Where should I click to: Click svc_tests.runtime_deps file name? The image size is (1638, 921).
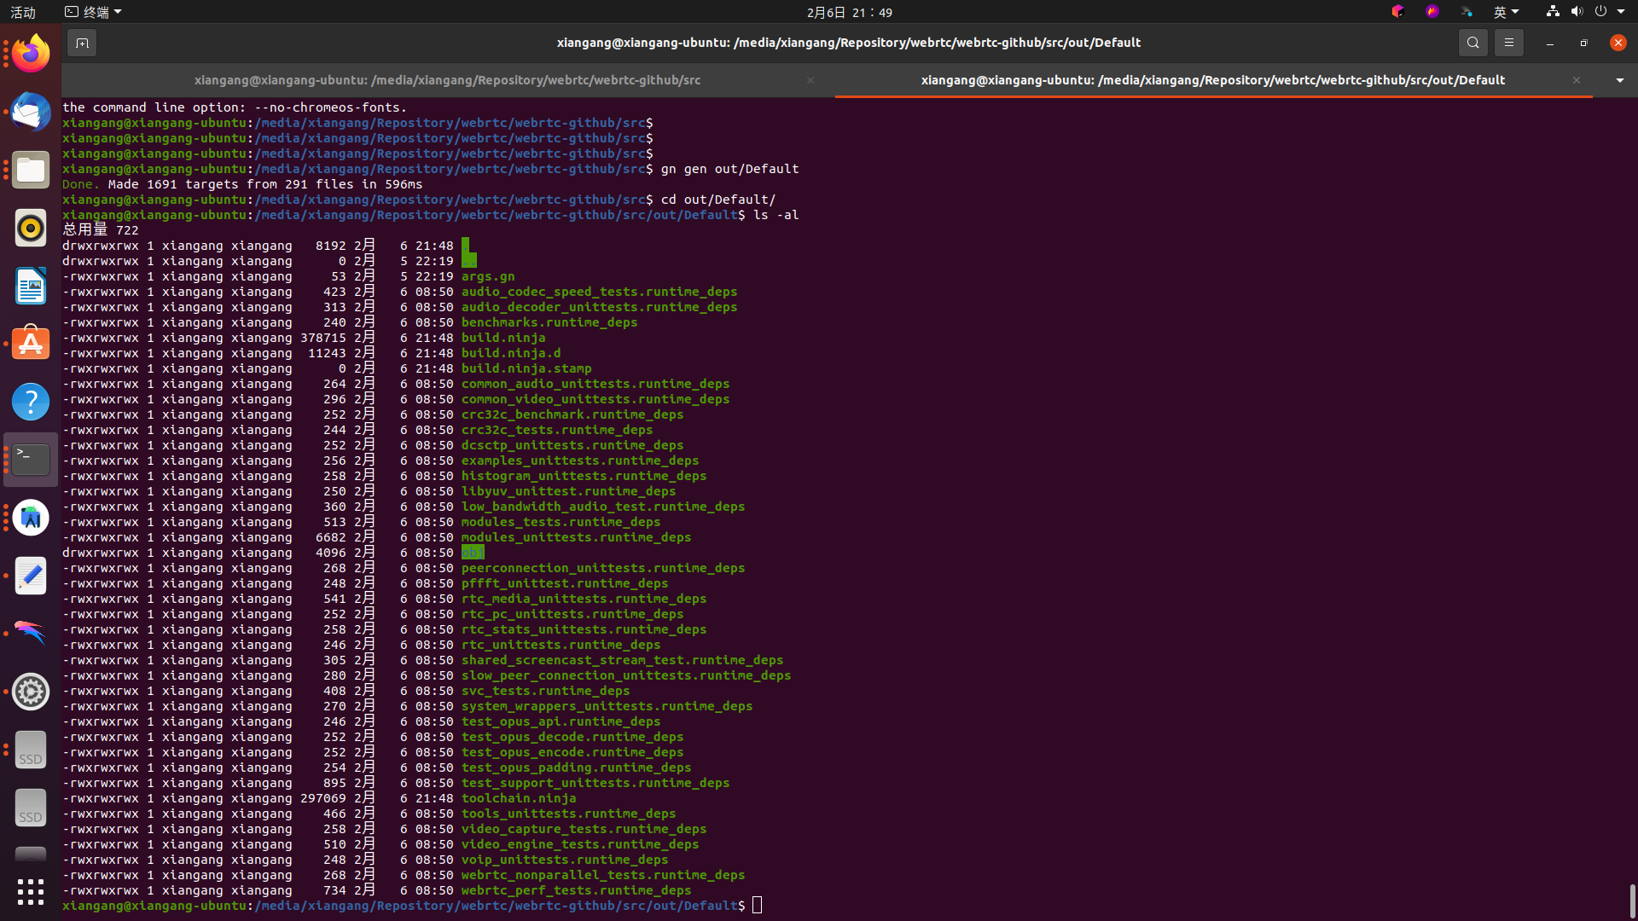pos(546,691)
